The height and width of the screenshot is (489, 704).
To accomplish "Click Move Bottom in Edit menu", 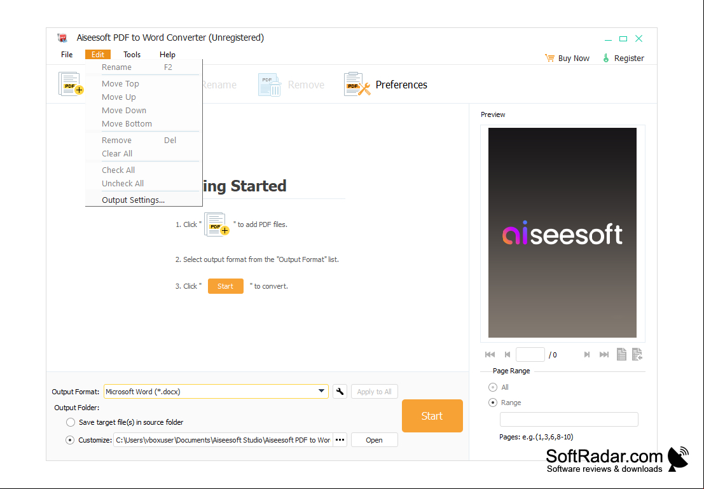I will (x=144, y=123).
